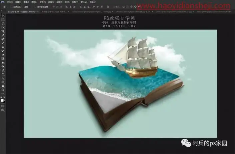Select the Quick Selection tool
The width and height of the screenshot is (235, 154).
click(x=3, y=27)
